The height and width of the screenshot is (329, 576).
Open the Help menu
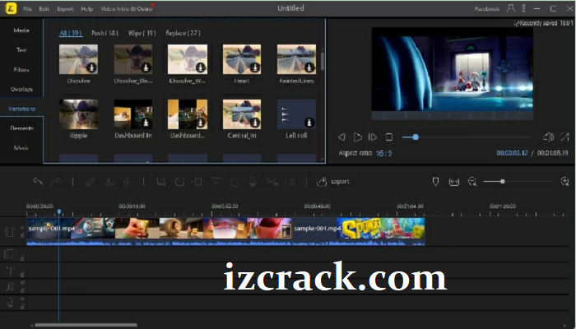(x=86, y=8)
